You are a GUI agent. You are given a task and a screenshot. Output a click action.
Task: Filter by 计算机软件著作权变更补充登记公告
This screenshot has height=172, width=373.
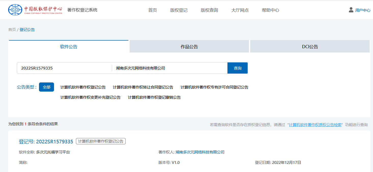pyautogui.click(x=90, y=97)
